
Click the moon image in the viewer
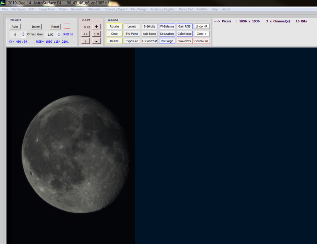tap(75, 154)
